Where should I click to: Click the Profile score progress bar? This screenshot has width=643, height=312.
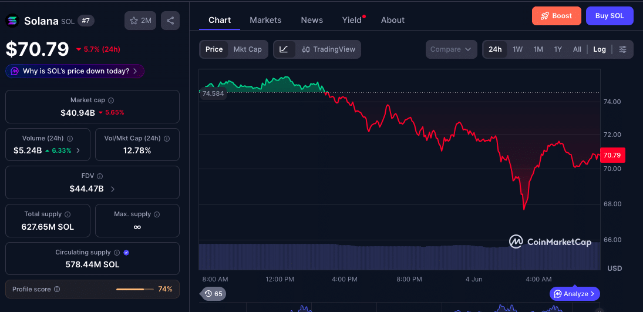click(x=134, y=290)
